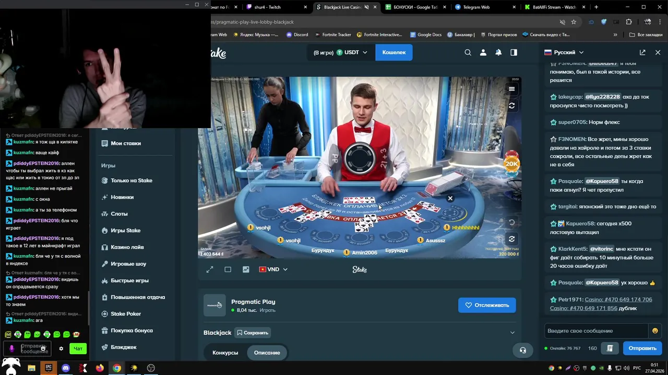Toggle the chat sidebar panel icon
This screenshot has width=668, height=375.
tap(514, 52)
